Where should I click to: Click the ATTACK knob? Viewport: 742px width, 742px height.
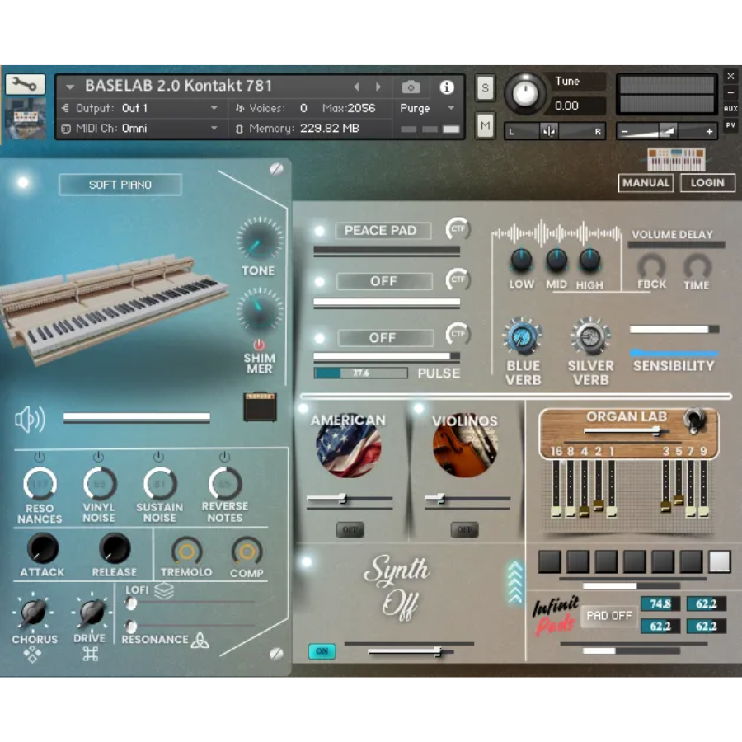(x=43, y=548)
